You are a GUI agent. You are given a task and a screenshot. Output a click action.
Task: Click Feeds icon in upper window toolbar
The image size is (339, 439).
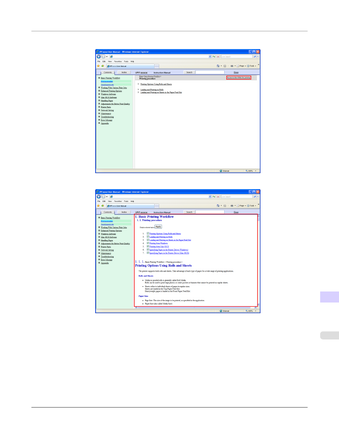pos(225,66)
